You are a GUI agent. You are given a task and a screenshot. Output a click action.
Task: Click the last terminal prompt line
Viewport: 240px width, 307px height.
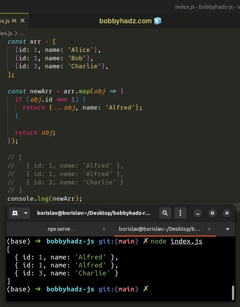pos(77,289)
